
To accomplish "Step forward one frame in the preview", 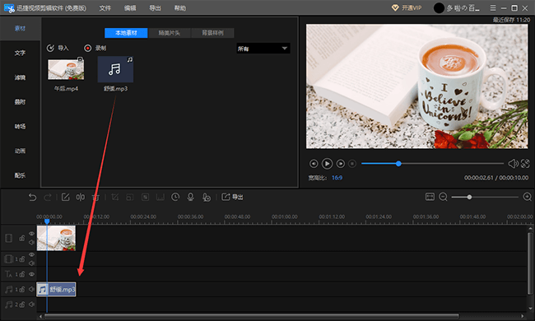I will tap(340, 164).
